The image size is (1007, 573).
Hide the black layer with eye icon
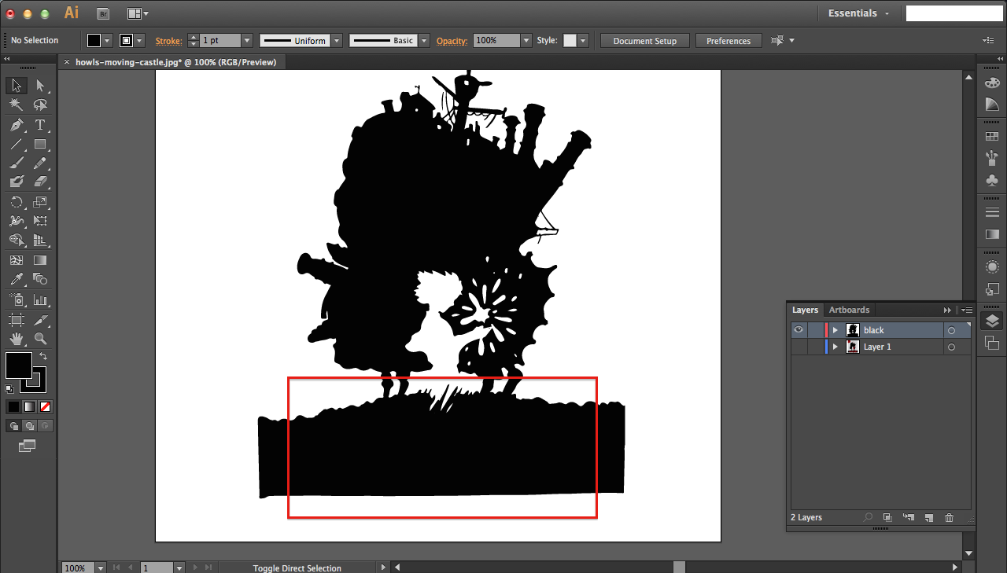click(x=799, y=330)
